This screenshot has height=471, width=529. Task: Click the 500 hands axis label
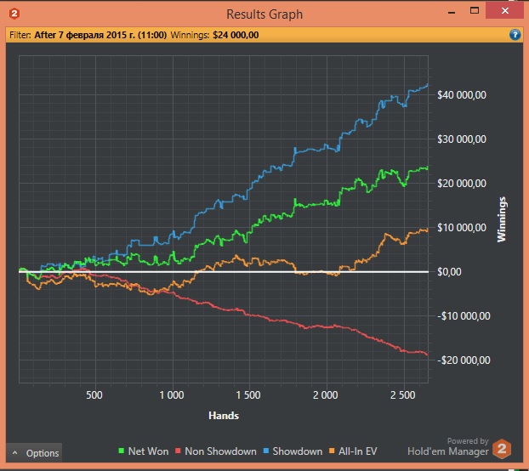click(x=94, y=394)
